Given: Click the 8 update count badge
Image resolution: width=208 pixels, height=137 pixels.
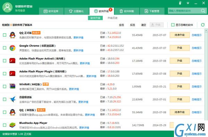Looking at the screenshot, I should (x=110, y=9).
